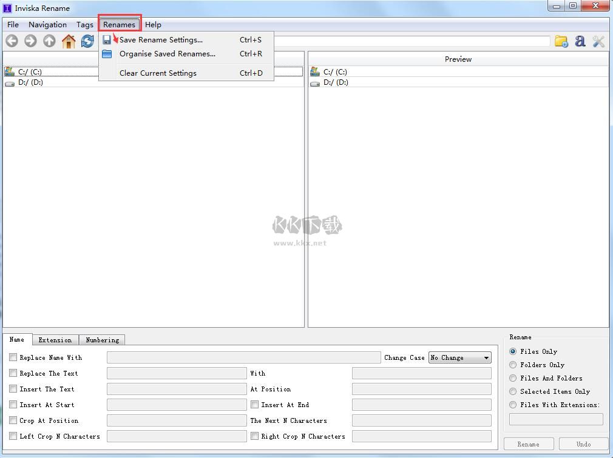
Task: Choose Selected Items Only radio option
Action: pyautogui.click(x=513, y=391)
